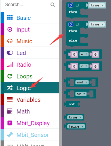This screenshot has height=146, width=111.
Task: Click the search magnifier icon
Action: tap(53, 5)
